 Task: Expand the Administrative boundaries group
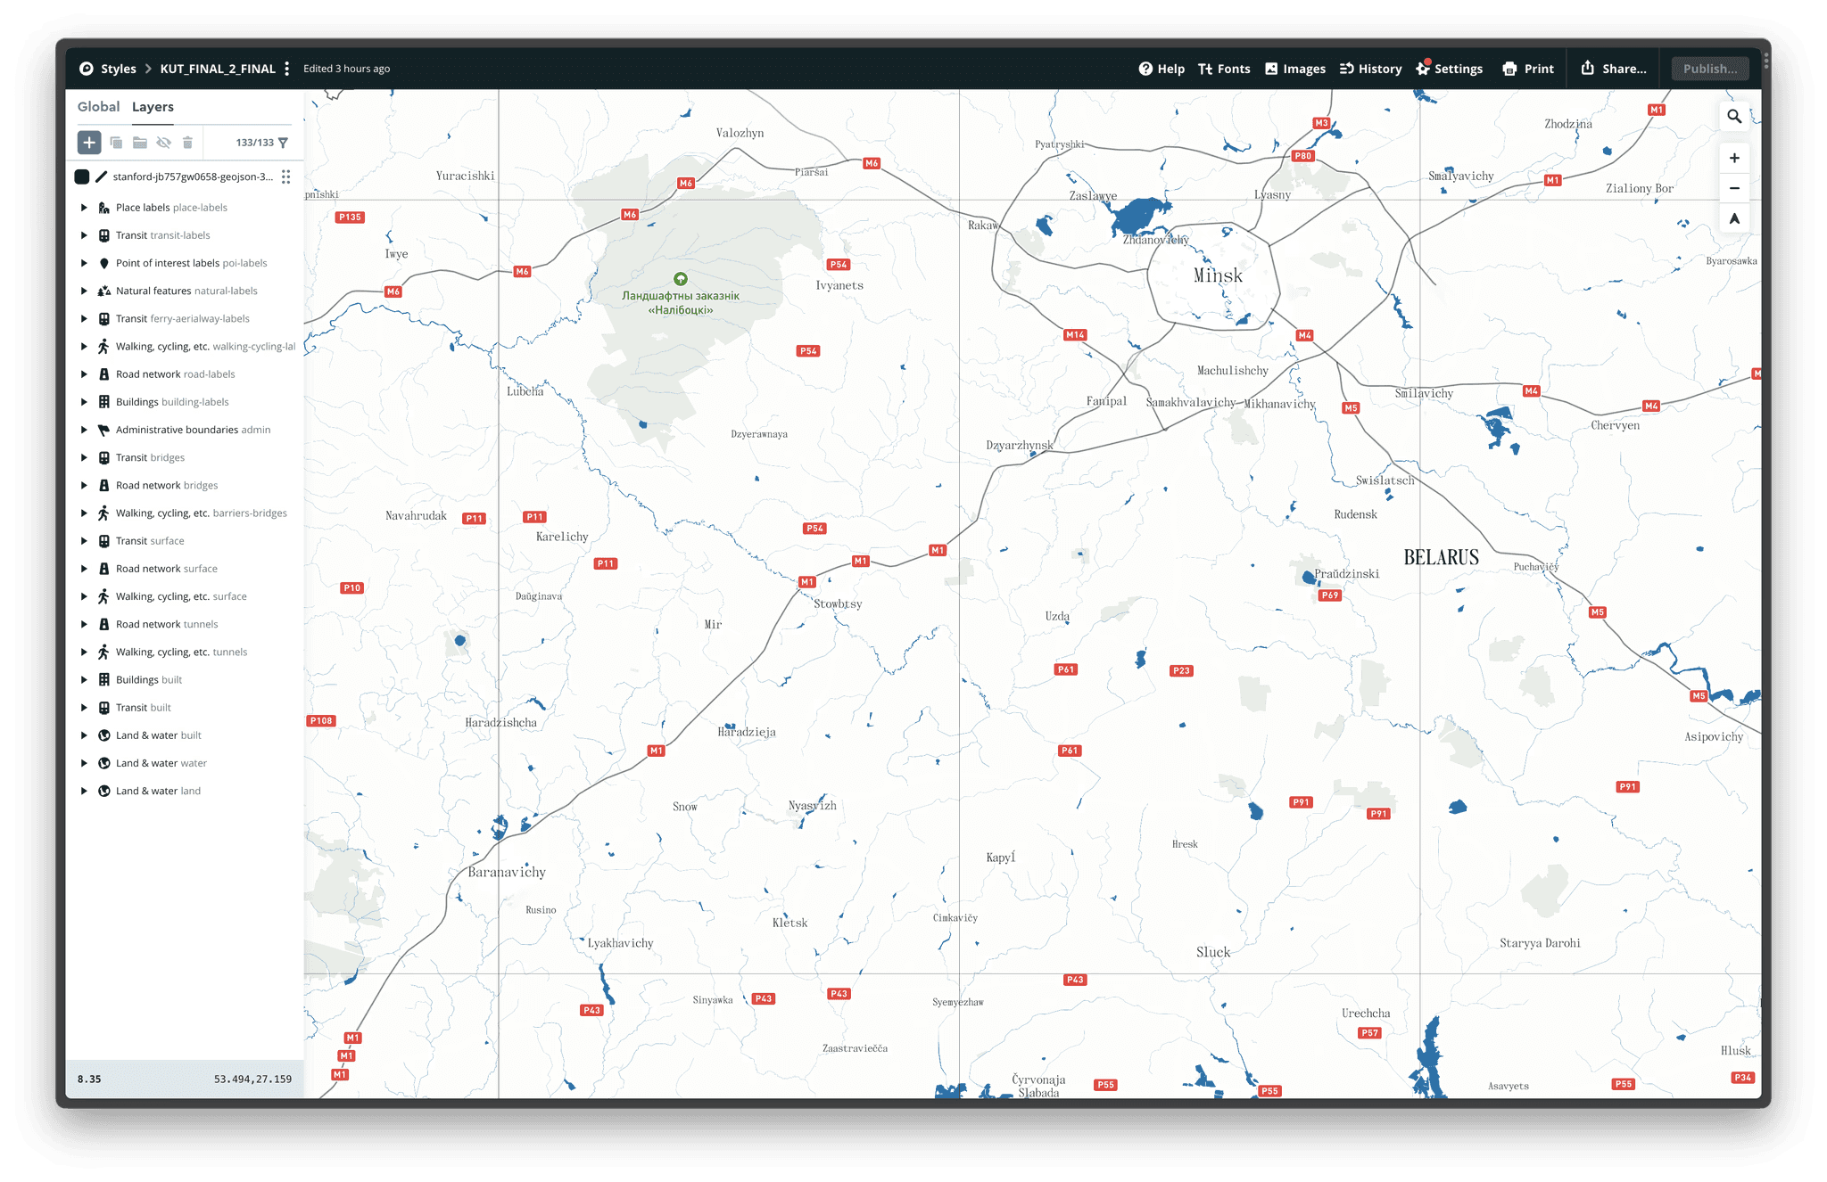[84, 430]
